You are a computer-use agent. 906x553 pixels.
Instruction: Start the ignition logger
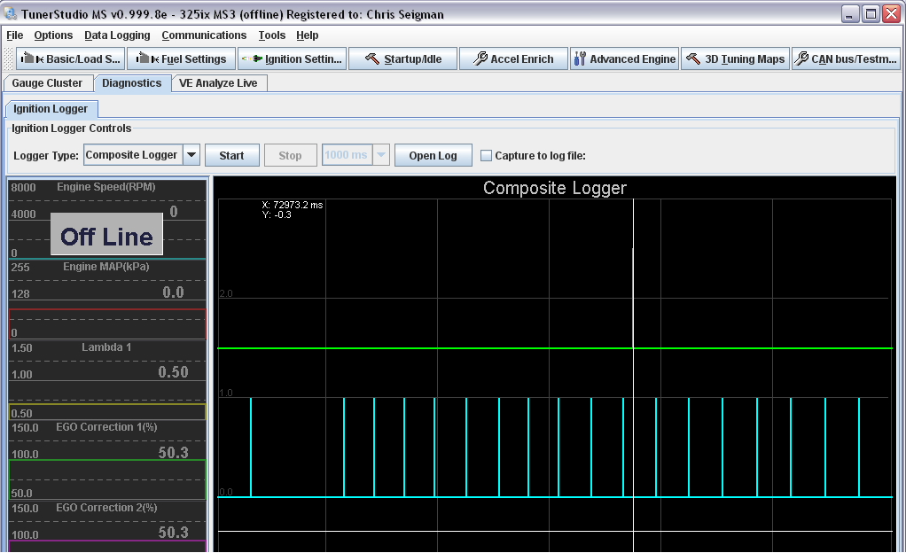pos(231,155)
